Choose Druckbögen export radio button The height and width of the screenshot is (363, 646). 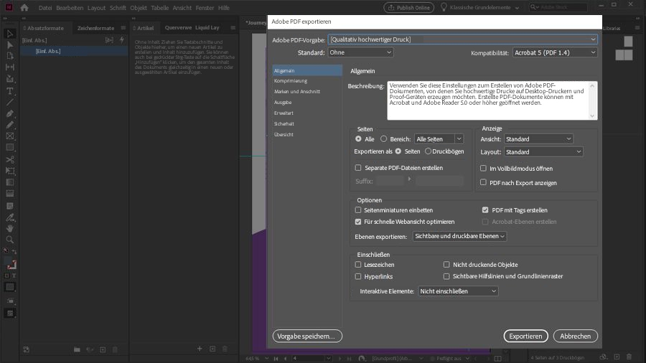(428, 151)
